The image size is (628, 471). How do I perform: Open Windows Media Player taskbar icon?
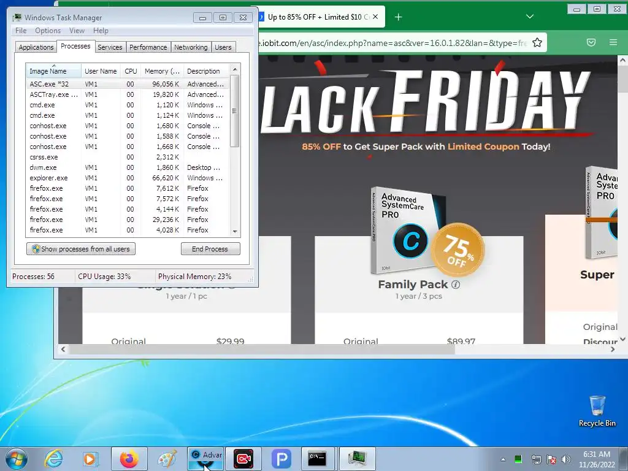(x=90, y=459)
